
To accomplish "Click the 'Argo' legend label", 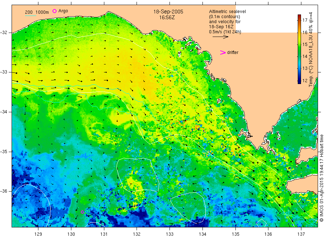I will (x=63, y=11).
